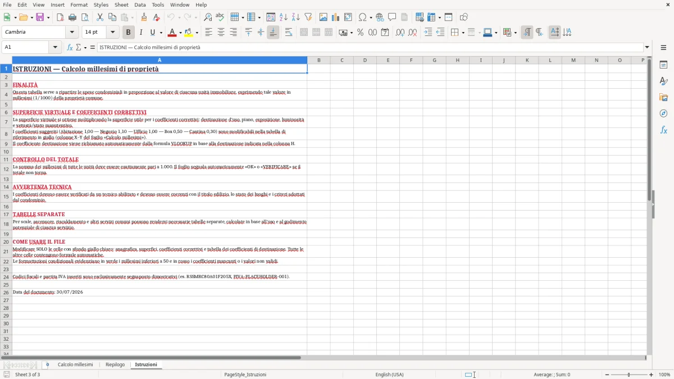Open Find & Replace icon
The width and height of the screenshot is (674, 379).
208,17
